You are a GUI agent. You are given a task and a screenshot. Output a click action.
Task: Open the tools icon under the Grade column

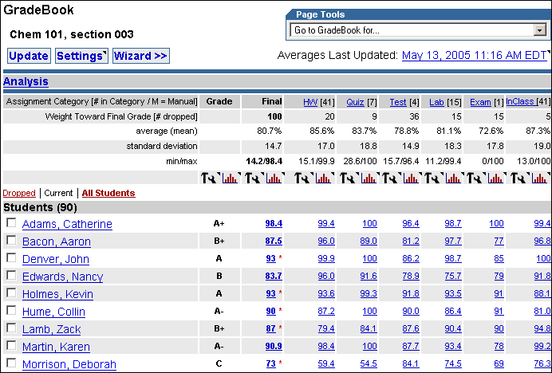point(210,178)
